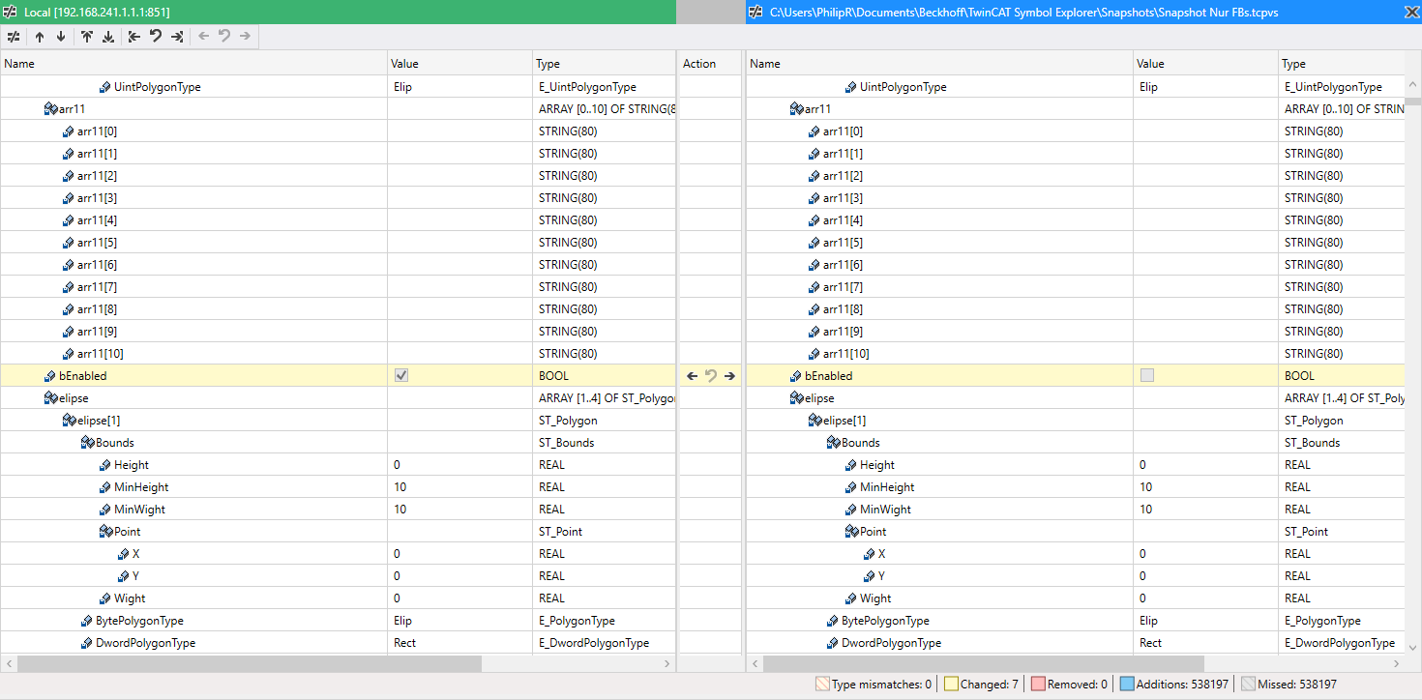1422x700 pixels.
Task: Click Type column header in snapshot pane
Action: (1342, 64)
